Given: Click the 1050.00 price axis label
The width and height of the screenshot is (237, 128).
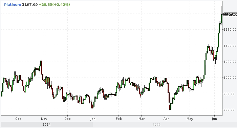Looking at the screenshot, I should [230, 62].
